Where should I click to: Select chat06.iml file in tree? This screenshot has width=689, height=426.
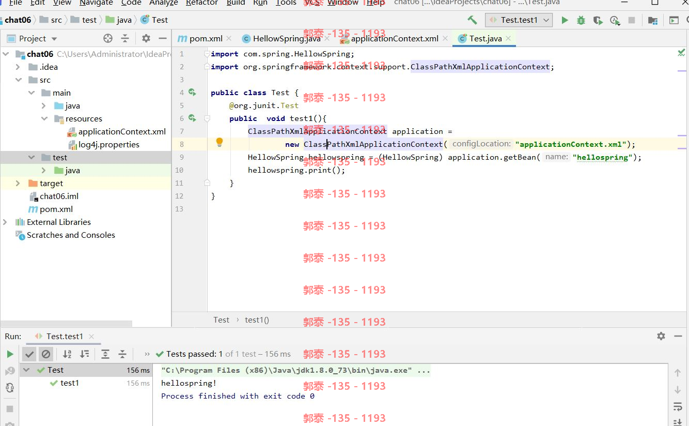click(x=59, y=196)
